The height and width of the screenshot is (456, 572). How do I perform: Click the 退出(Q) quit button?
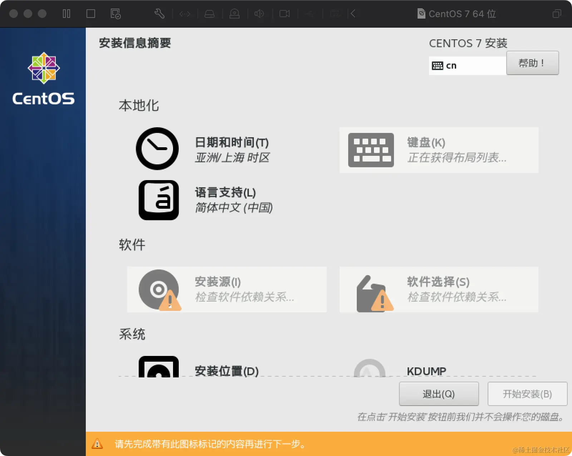(439, 394)
